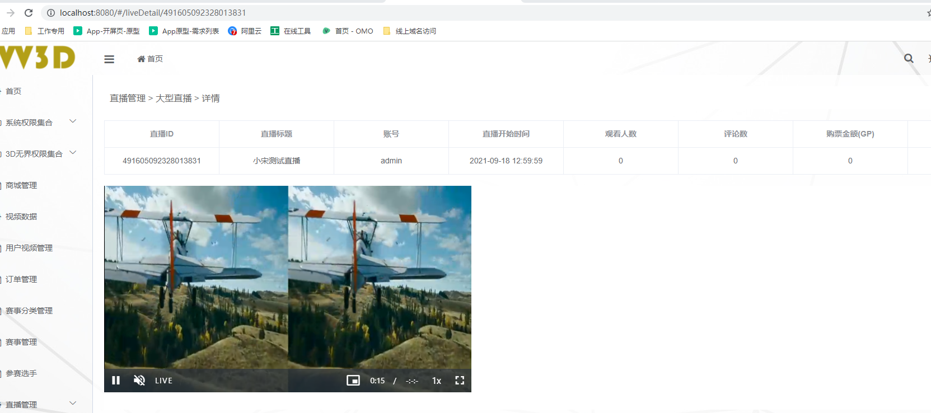Viewport: 931px width, 413px height.
Task: View site info icon in address bar
Action: [x=50, y=12]
